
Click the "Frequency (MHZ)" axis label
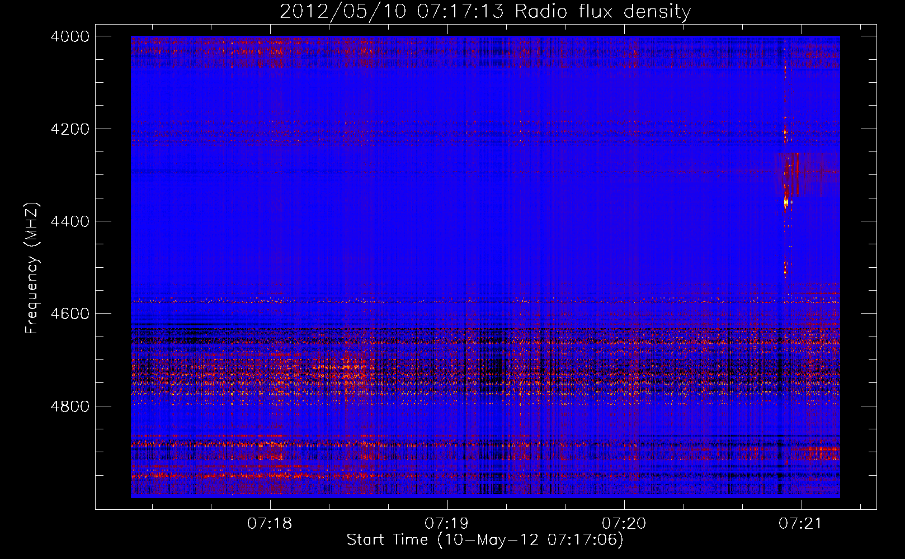pos(32,268)
